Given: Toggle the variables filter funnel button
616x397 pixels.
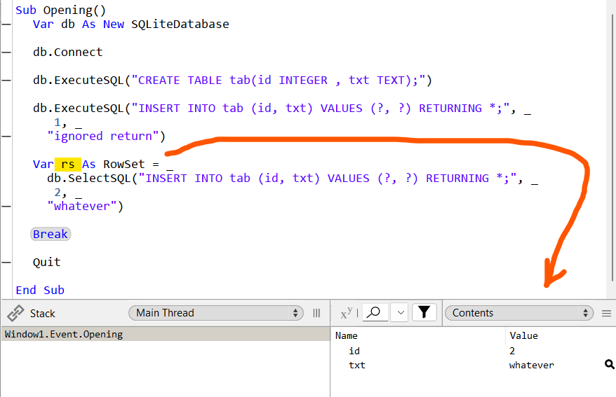Looking at the screenshot, I should tap(424, 313).
